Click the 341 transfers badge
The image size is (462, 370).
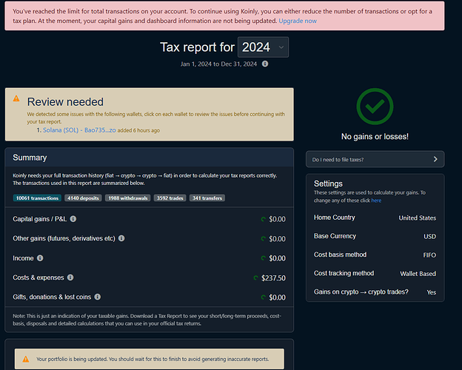click(207, 198)
